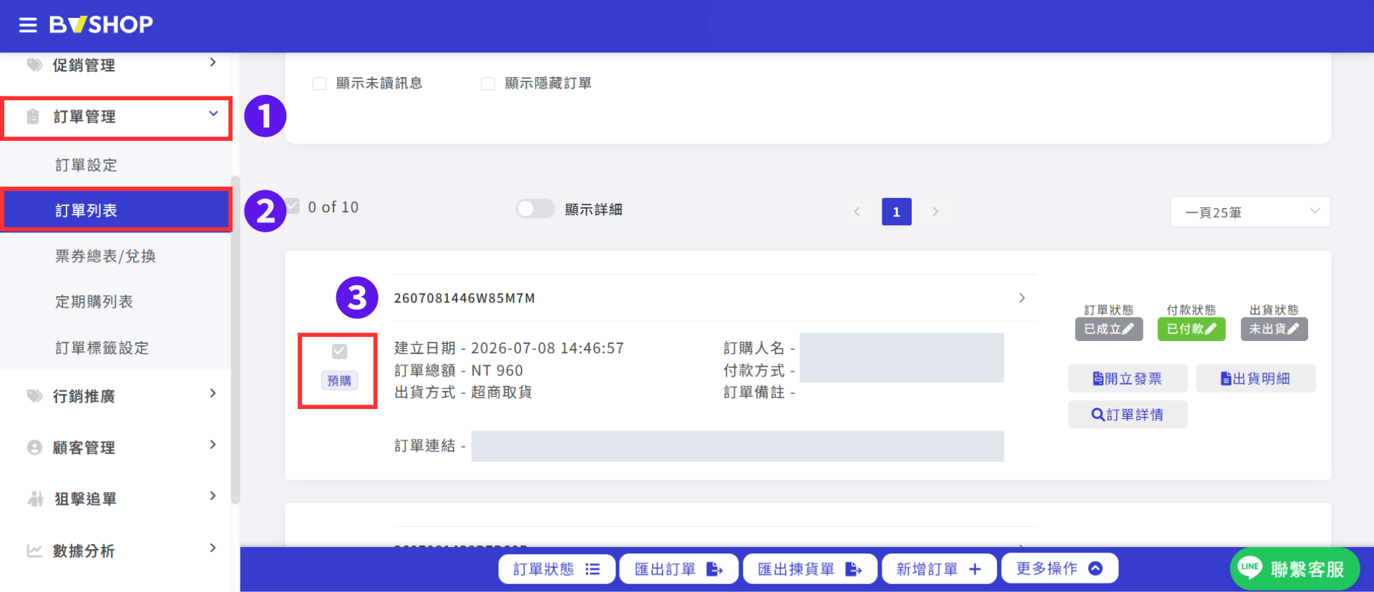
Task: Expand the 行銷推廣 menu
Action: pos(213,393)
